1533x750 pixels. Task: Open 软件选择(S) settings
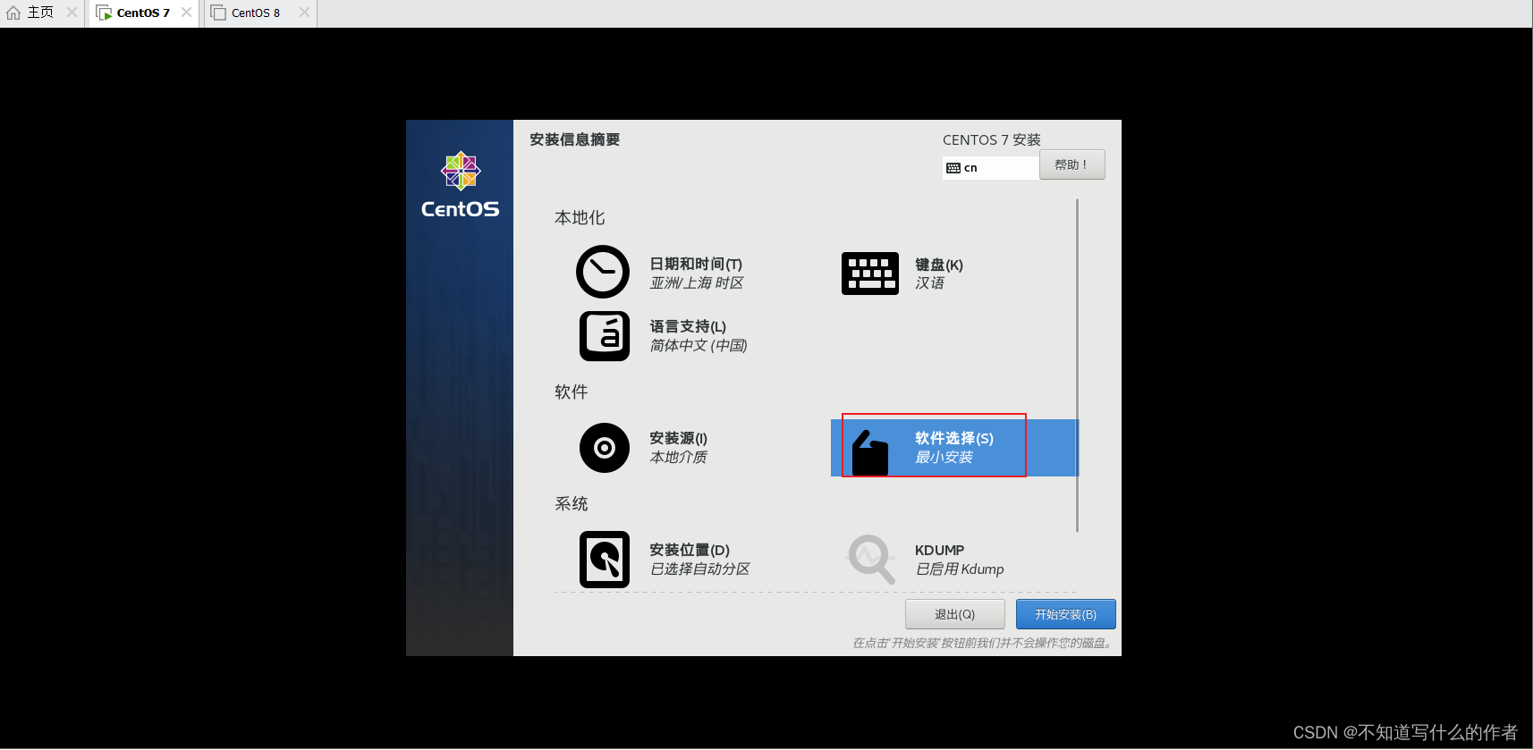click(954, 439)
